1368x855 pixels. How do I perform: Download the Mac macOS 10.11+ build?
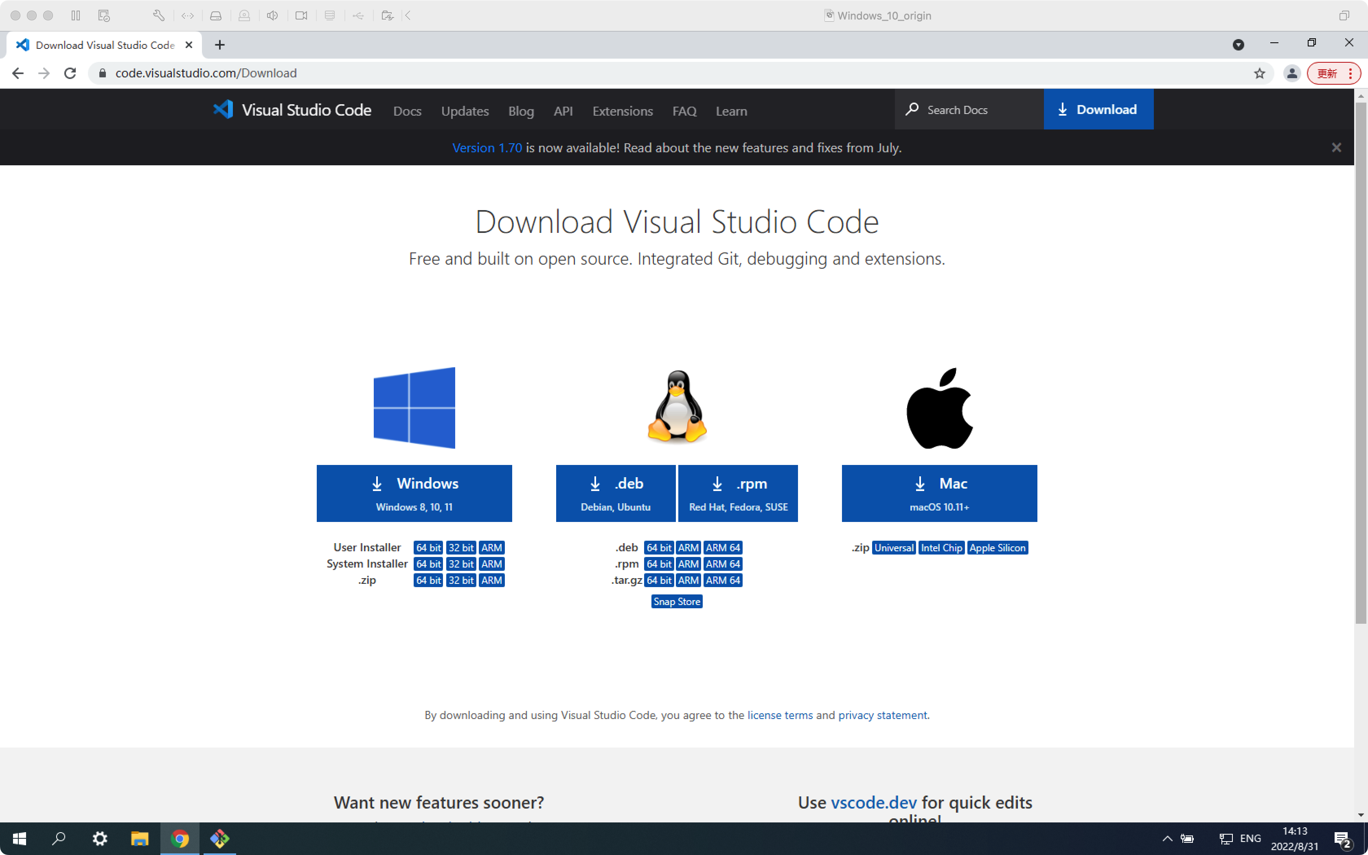click(x=940, y=493)
